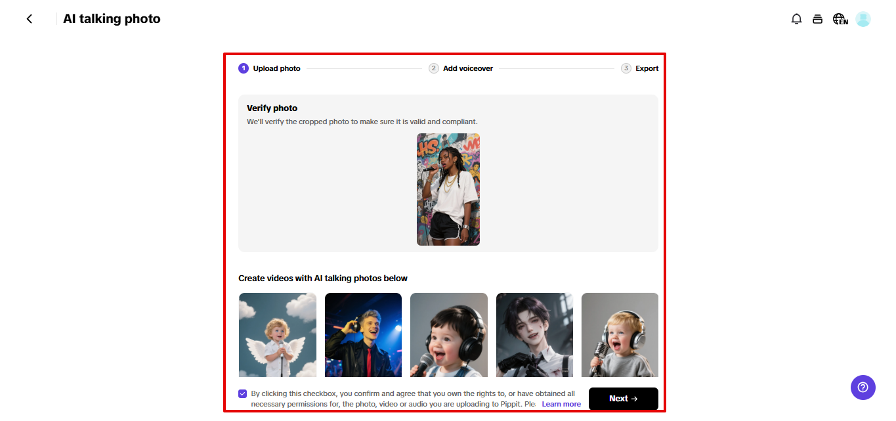Open the Learn more link

coord(561,404)
